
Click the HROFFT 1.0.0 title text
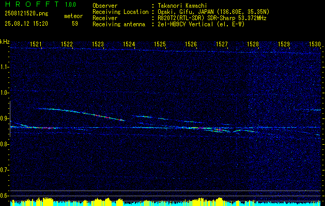click(41, 4)
